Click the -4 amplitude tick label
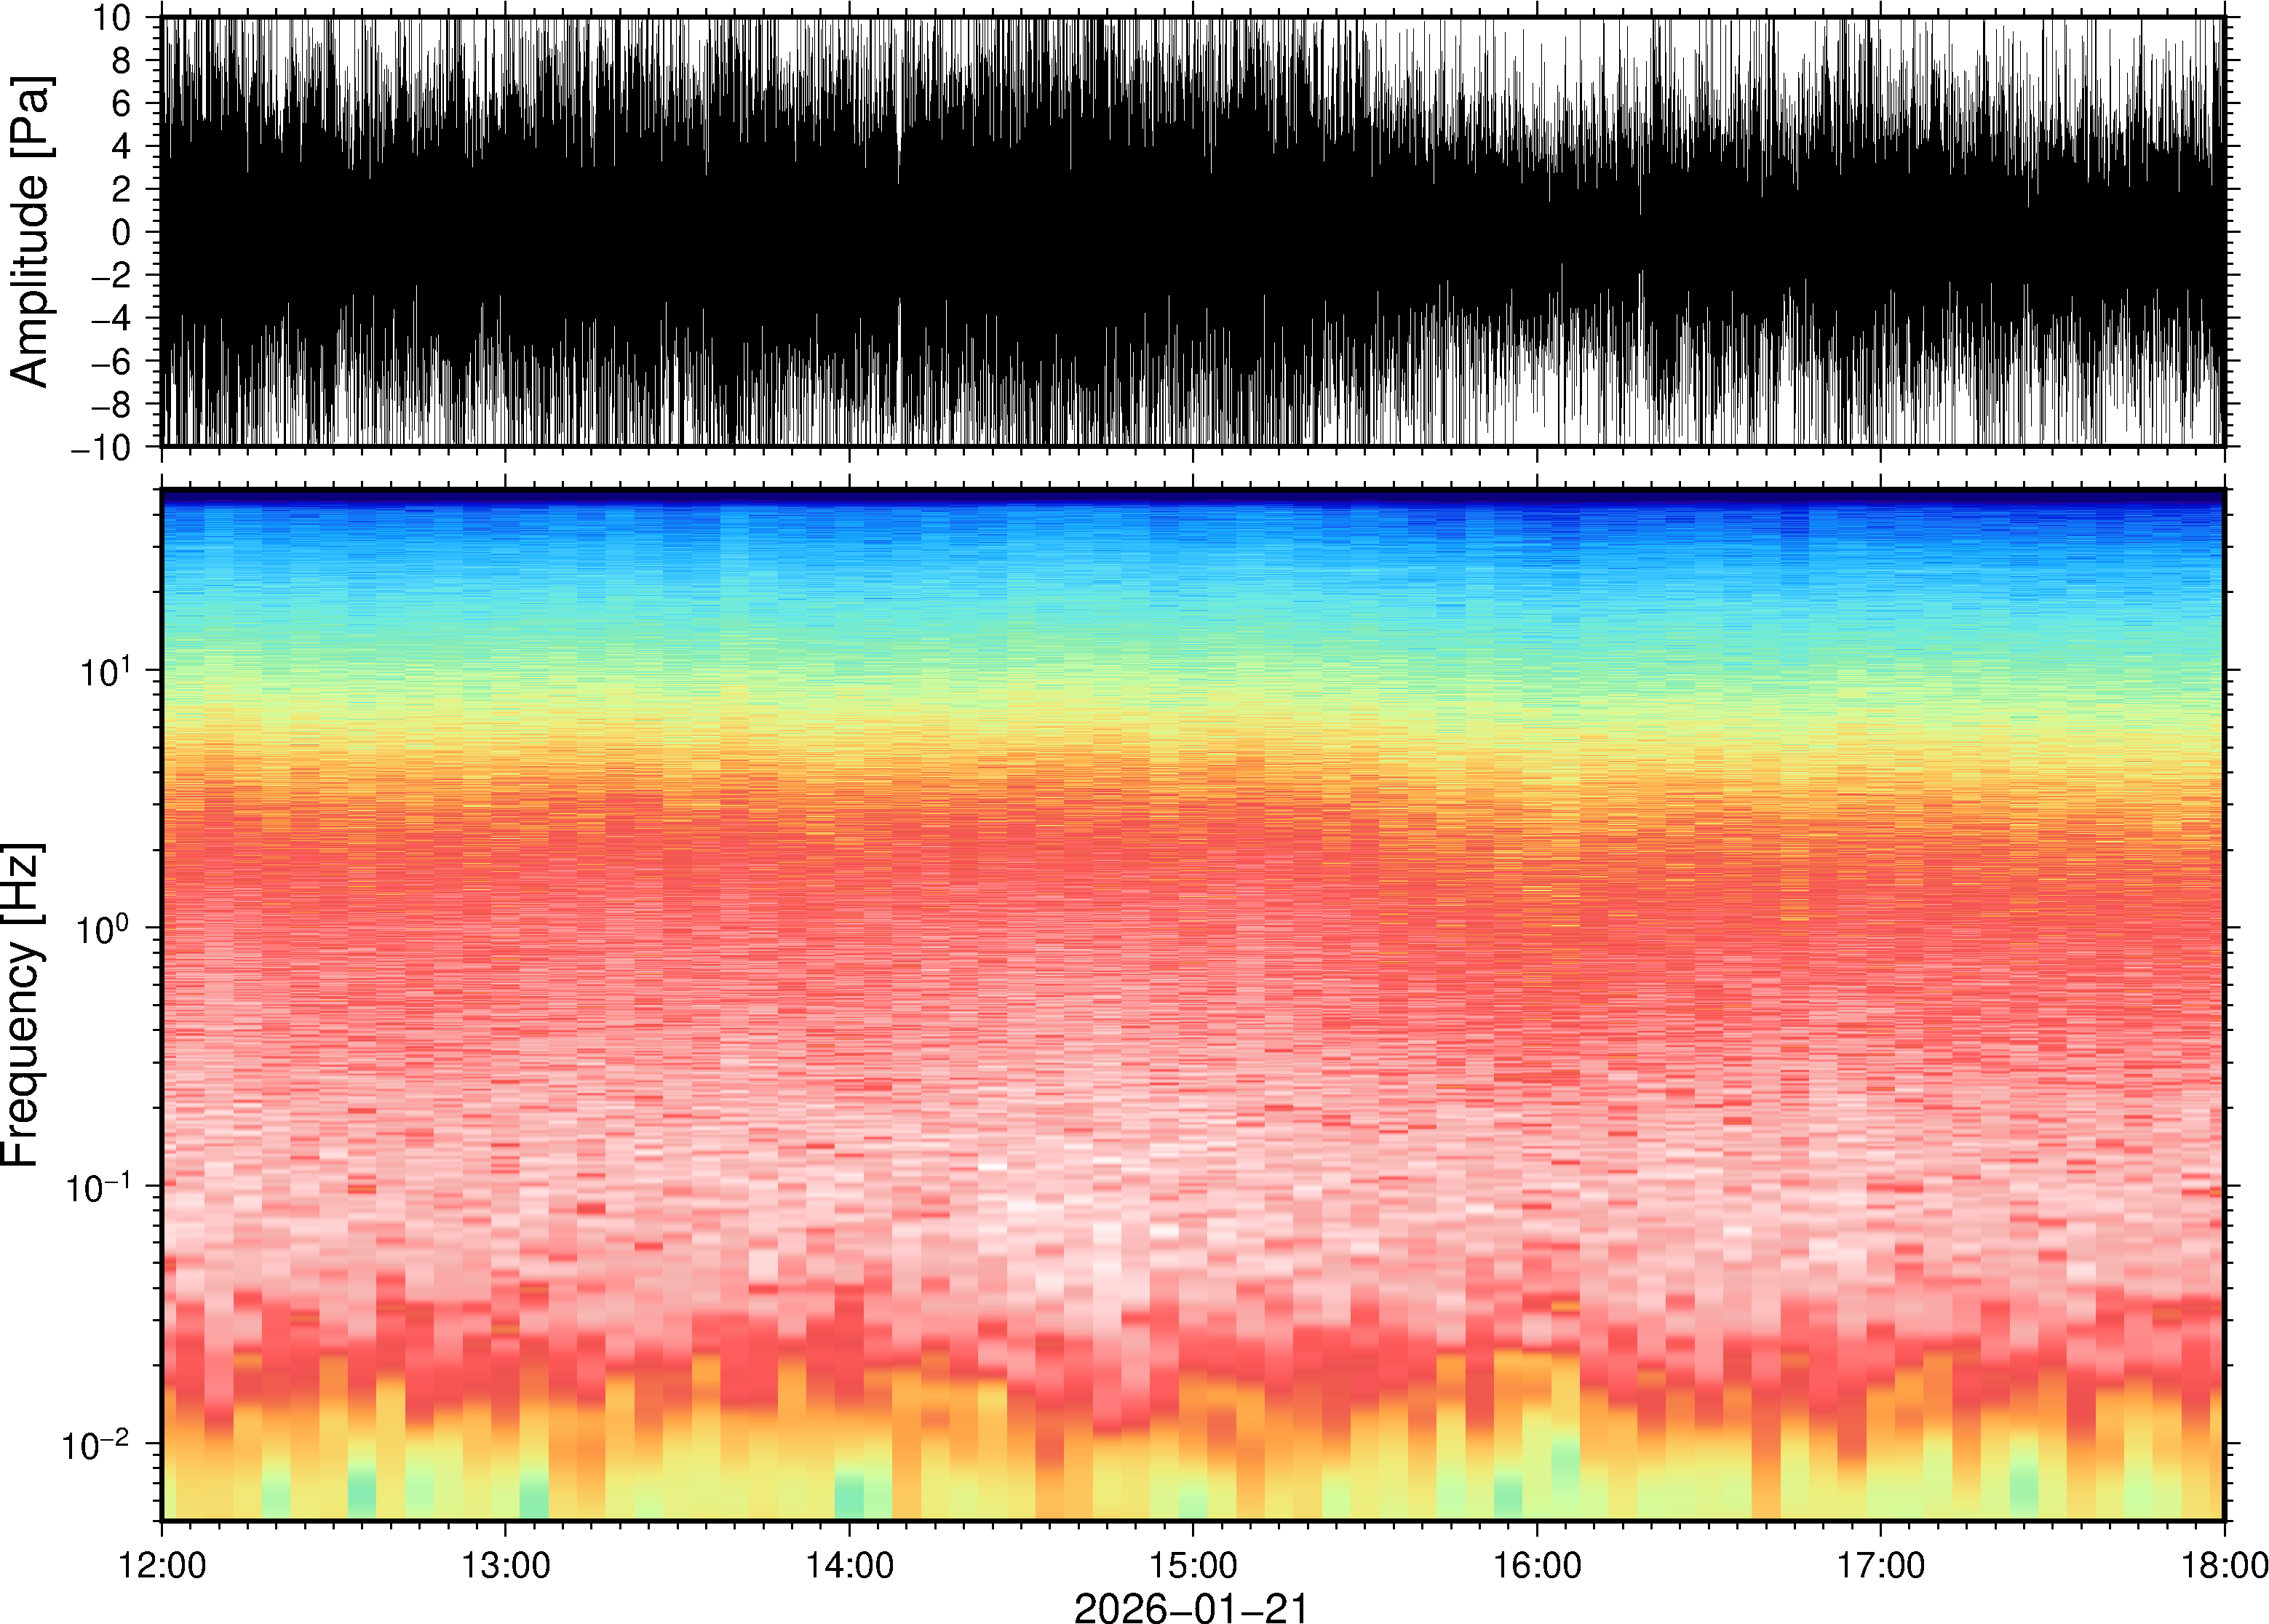 111,319
